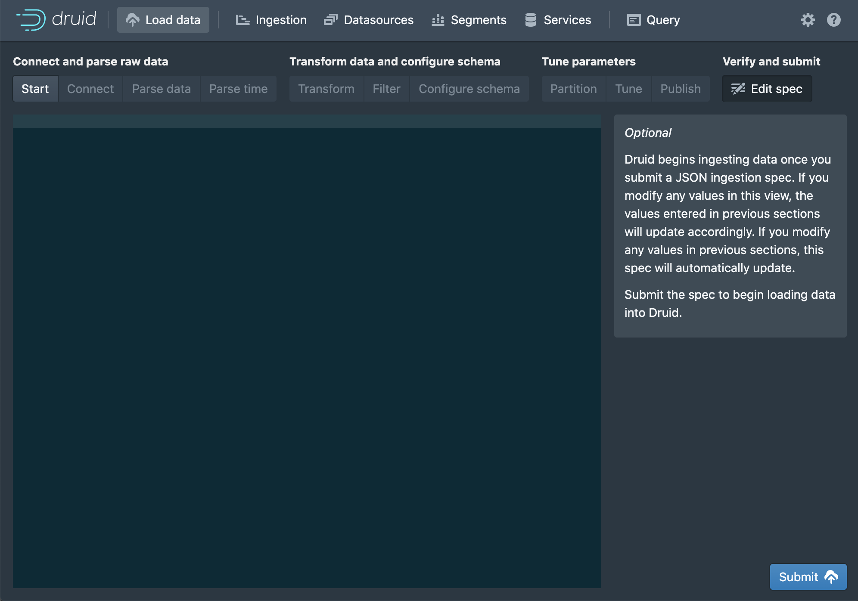The image size is (858, 601).
Task: Open the Query view
Action: pyautogui.click(x=653, y=20)
